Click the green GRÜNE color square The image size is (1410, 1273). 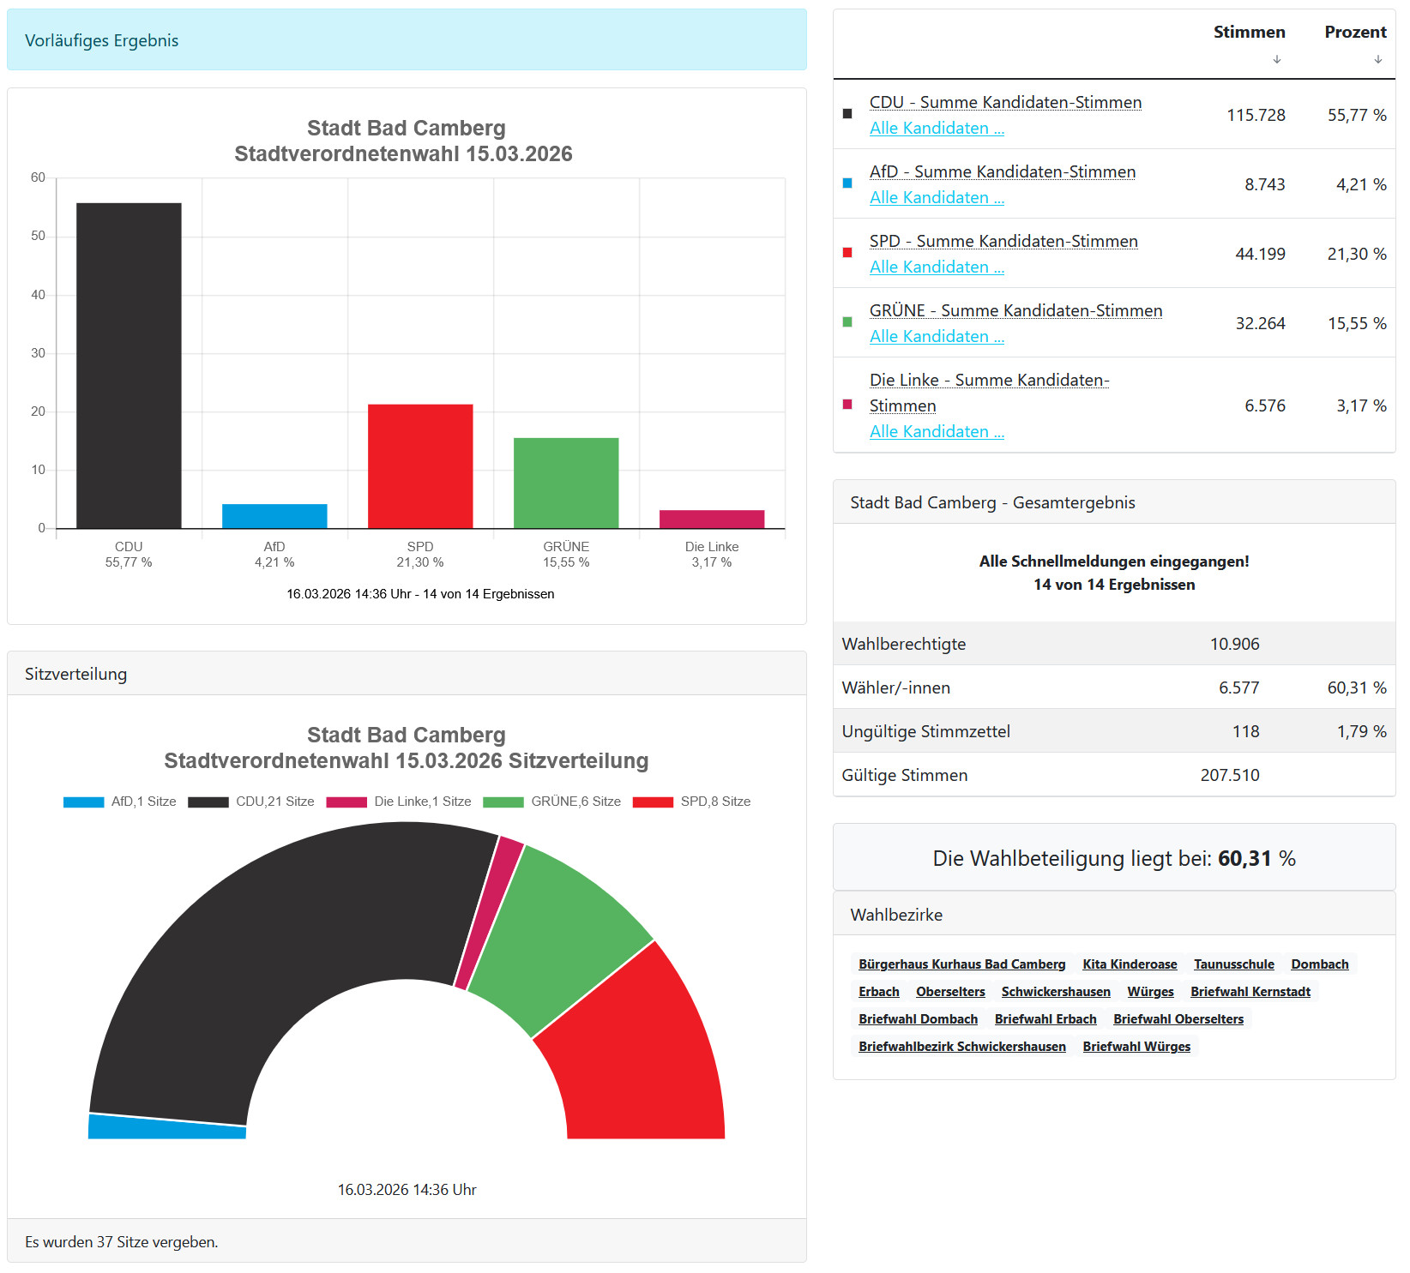(x=847, y=322)
